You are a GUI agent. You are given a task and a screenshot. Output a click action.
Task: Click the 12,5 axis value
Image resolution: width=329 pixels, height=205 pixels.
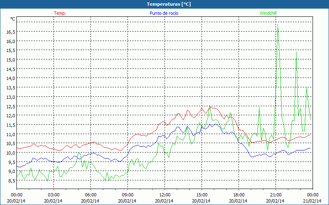click(11, 106)
